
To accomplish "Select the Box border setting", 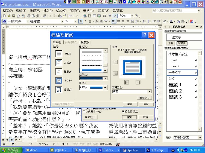I will pos(59,63).
